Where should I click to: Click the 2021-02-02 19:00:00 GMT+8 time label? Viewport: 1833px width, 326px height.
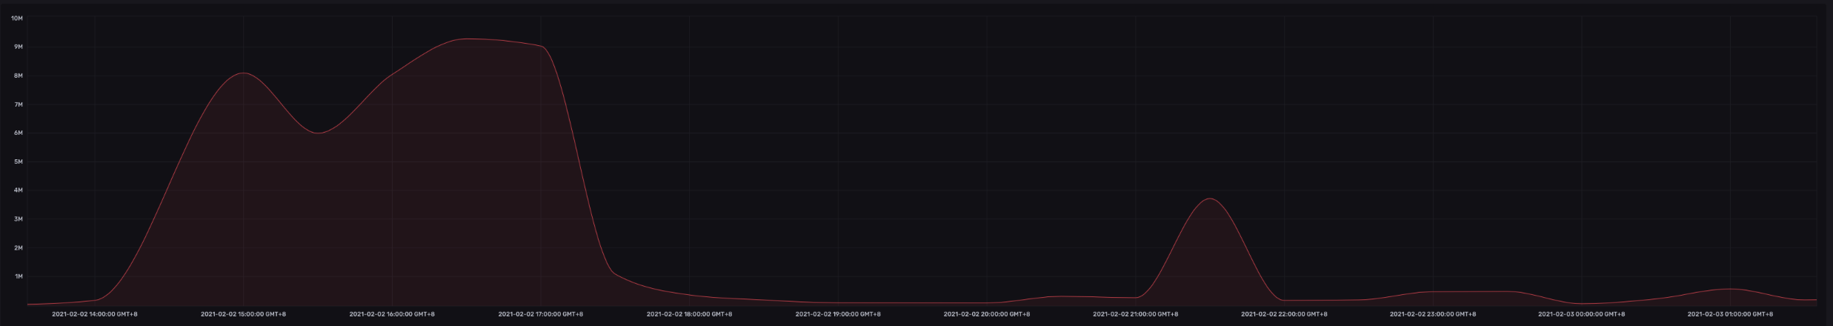click(838, 314)
